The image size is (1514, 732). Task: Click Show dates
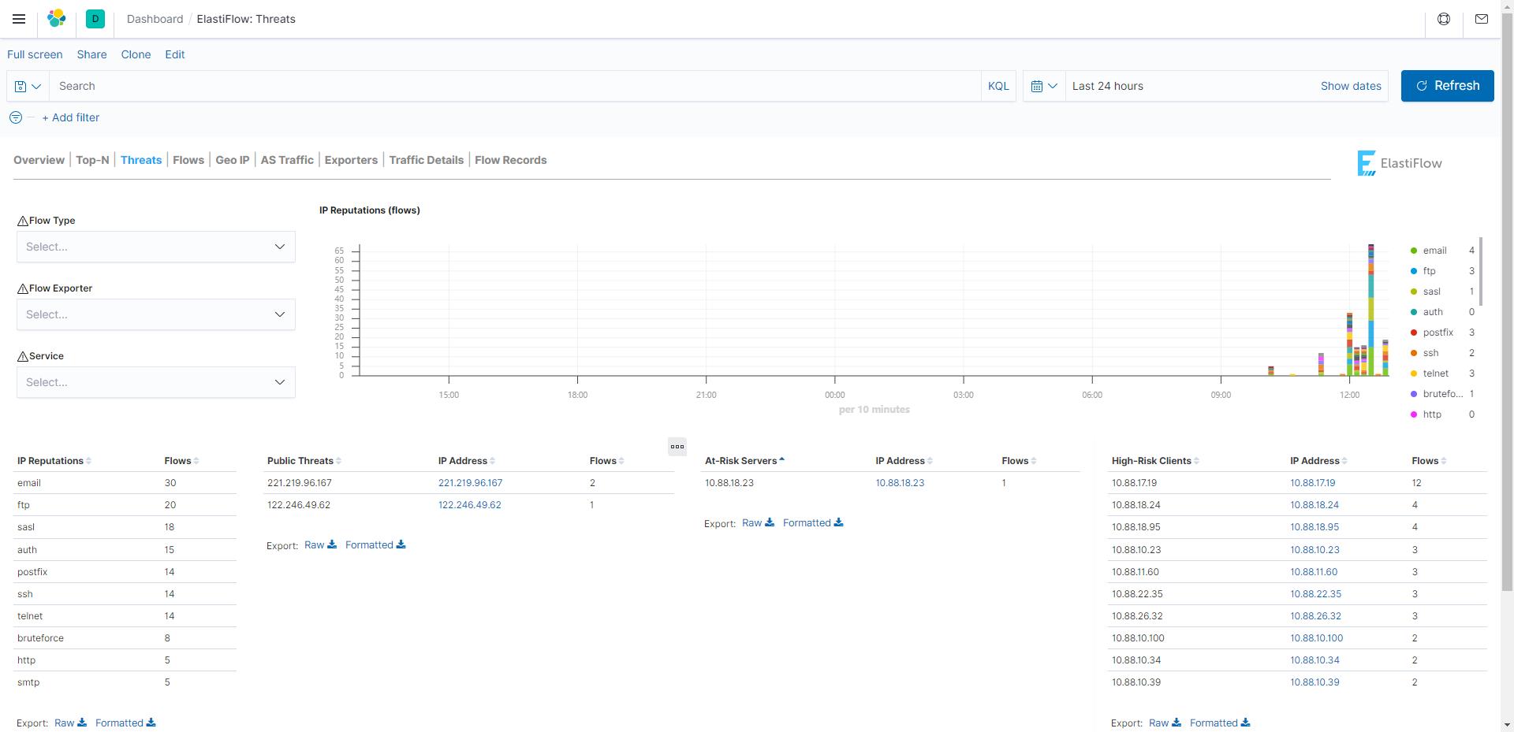[1351, 86]
